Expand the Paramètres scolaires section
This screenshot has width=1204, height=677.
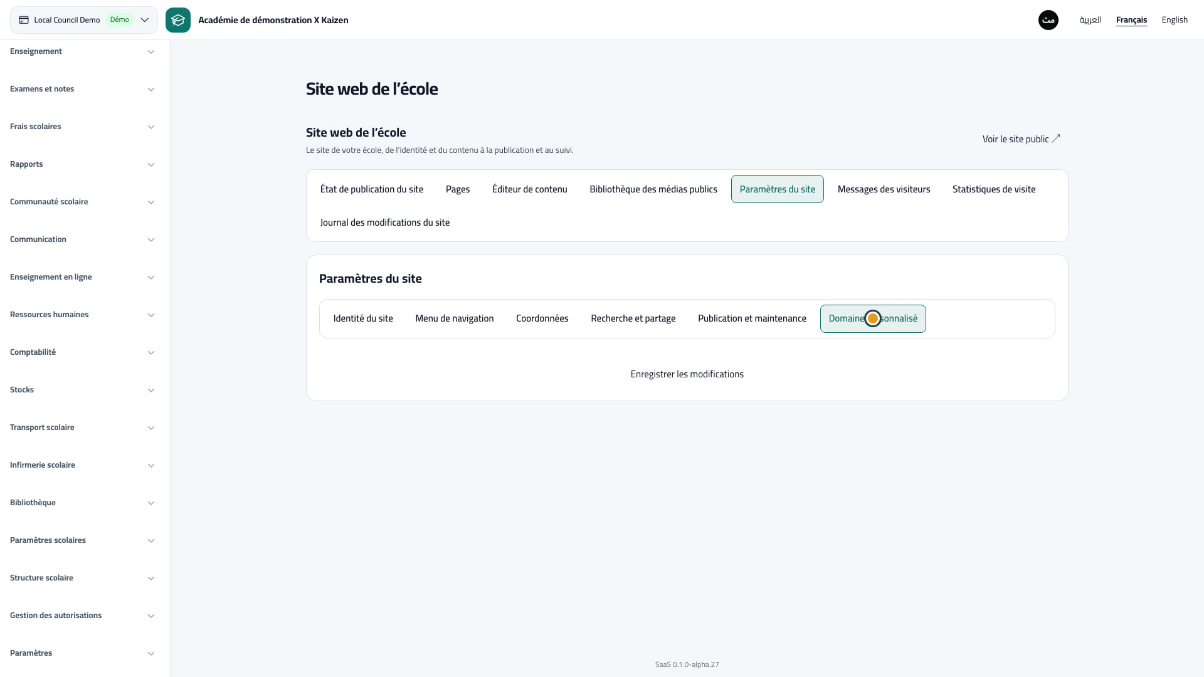click(x=82, y=540)
